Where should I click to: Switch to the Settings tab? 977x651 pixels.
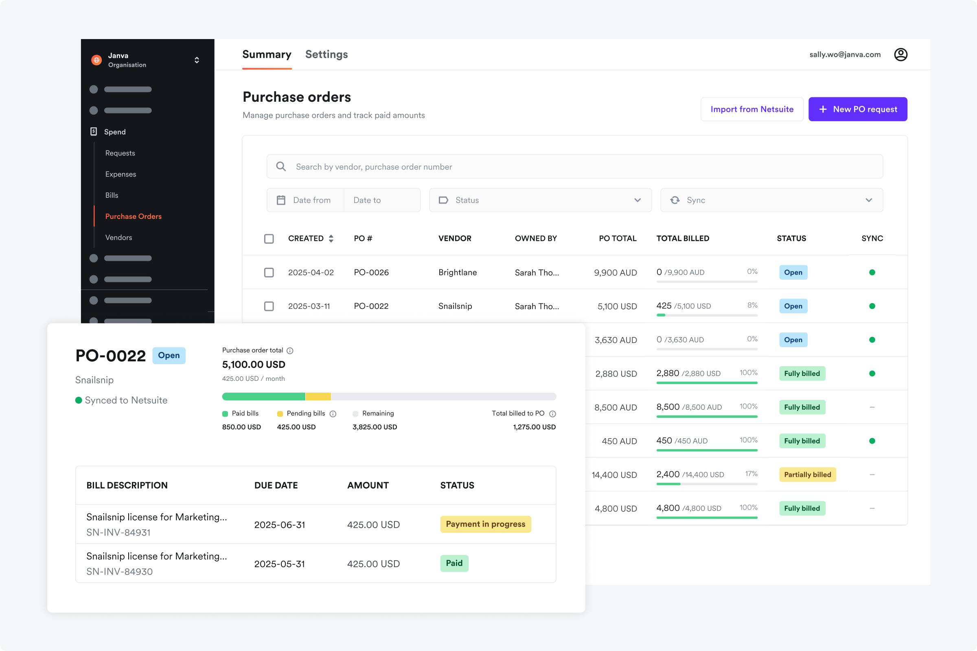click(326, 55)
